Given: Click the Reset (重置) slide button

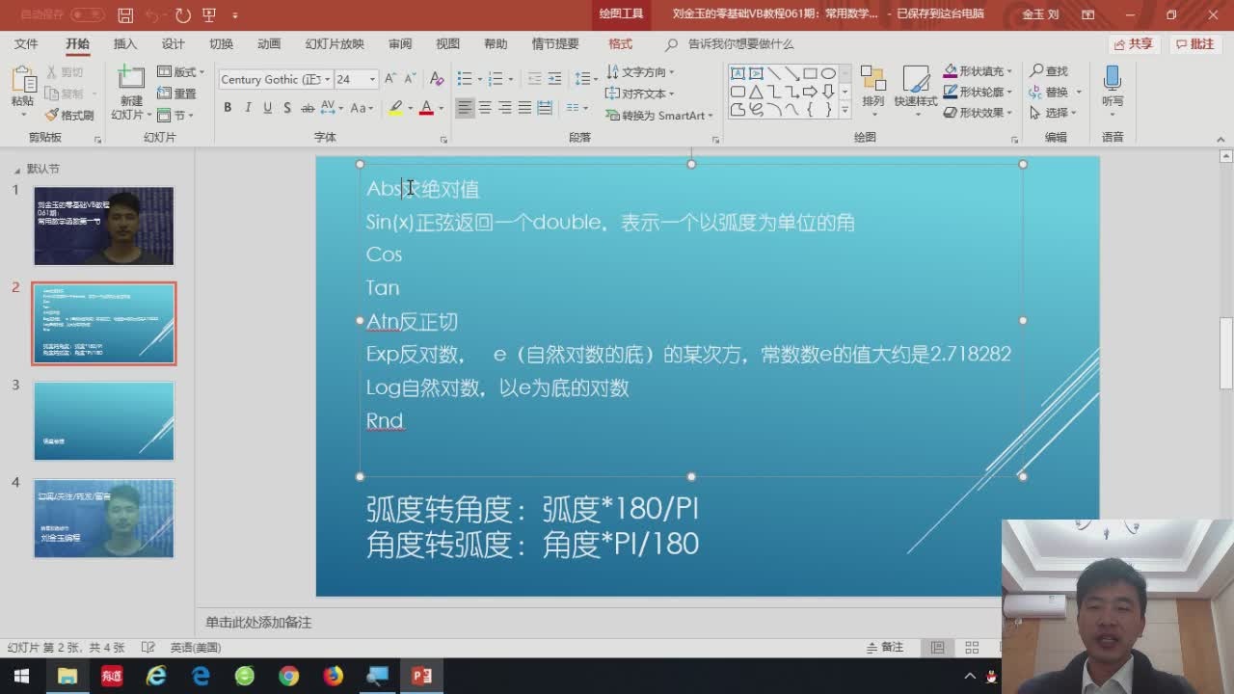Looking at the screenshot, I should 176,93.
